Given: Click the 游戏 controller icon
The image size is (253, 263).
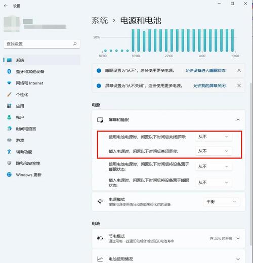Looking at the screenshot, I should click(9, 140).
